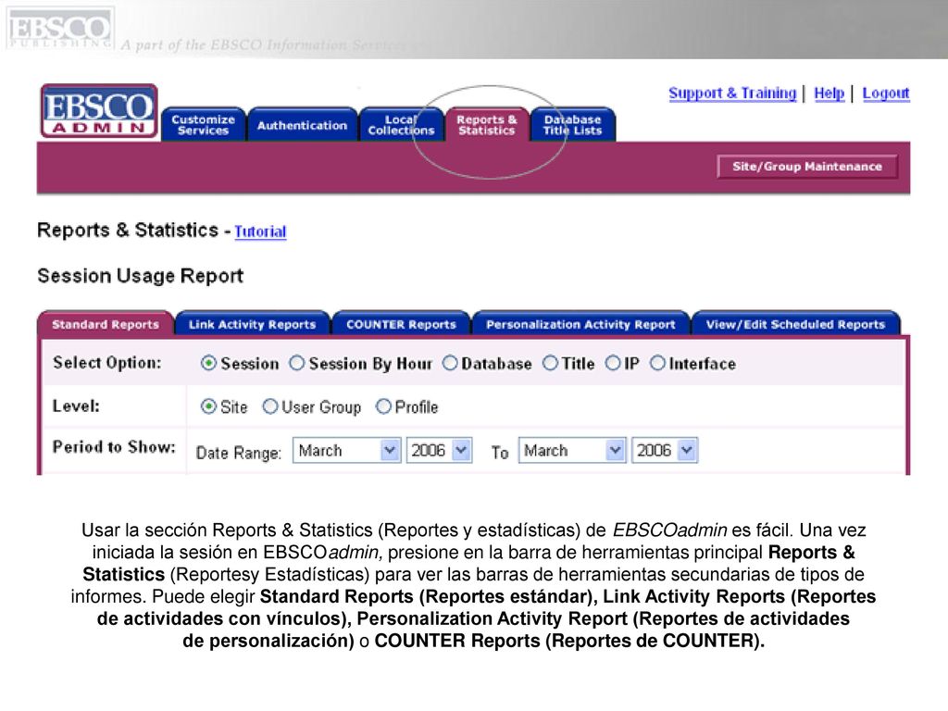Open the Reports & Statistics Tutorial link
Screen dimensions: 948x711
pos(260,231)
